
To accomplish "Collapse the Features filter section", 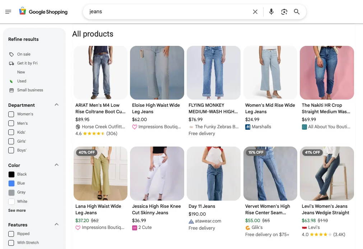I will click(x=56, y=224).
